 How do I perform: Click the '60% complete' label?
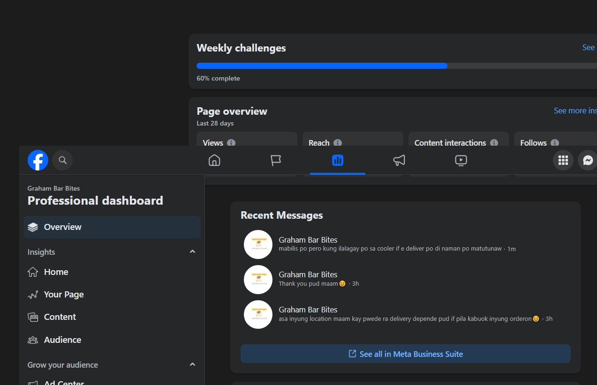pyautogui.click(x=218, y=78)
